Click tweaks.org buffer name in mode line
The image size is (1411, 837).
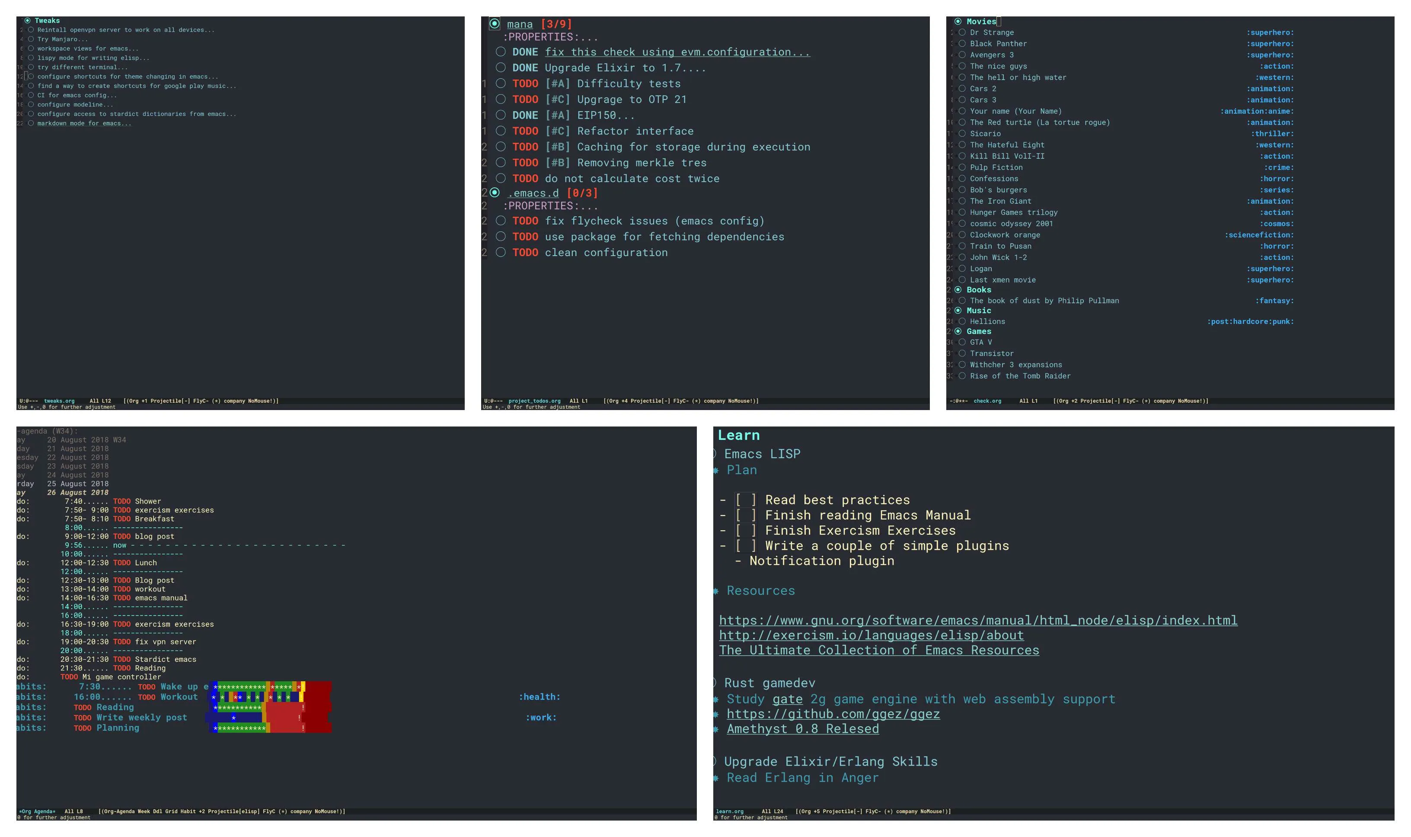(x=59, y=401)
